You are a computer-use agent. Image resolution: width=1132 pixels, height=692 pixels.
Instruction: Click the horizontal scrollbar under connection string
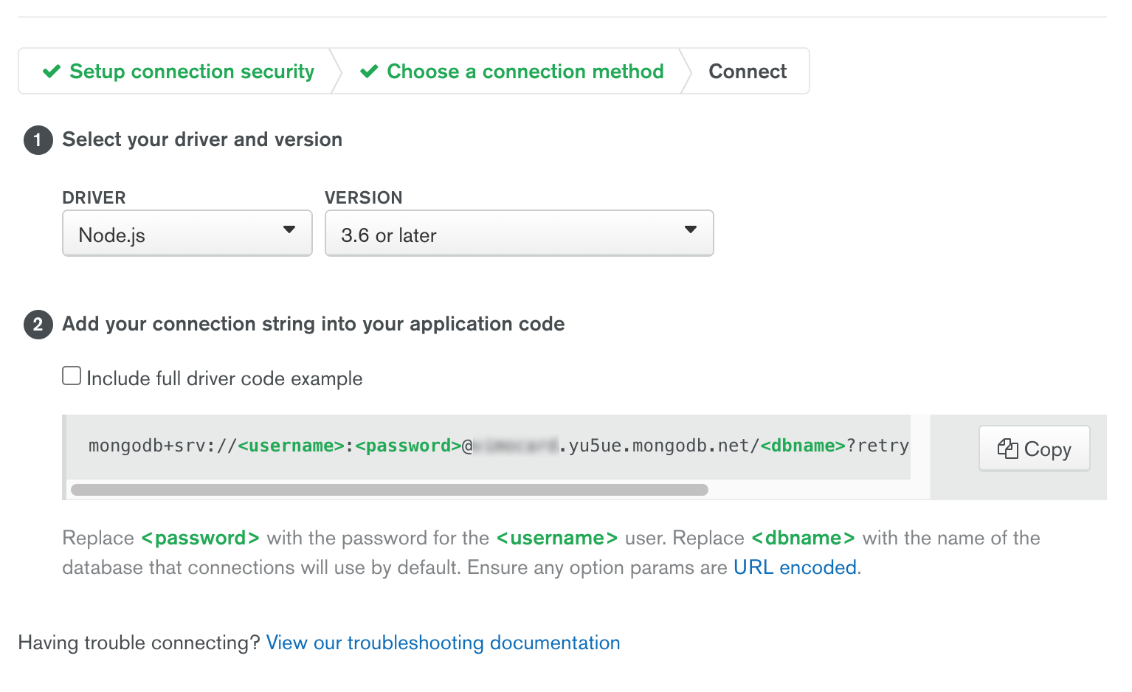click(x=389, y=490)
